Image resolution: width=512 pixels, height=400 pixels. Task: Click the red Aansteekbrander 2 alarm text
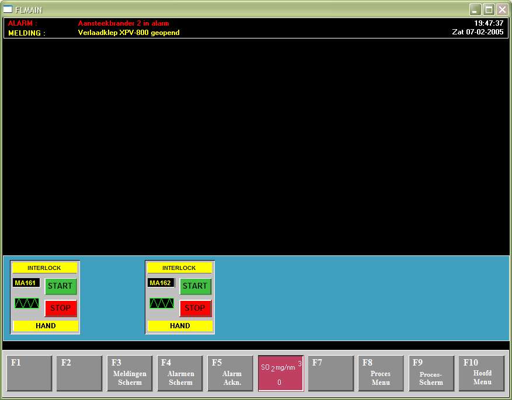click(x=123, y=23)
